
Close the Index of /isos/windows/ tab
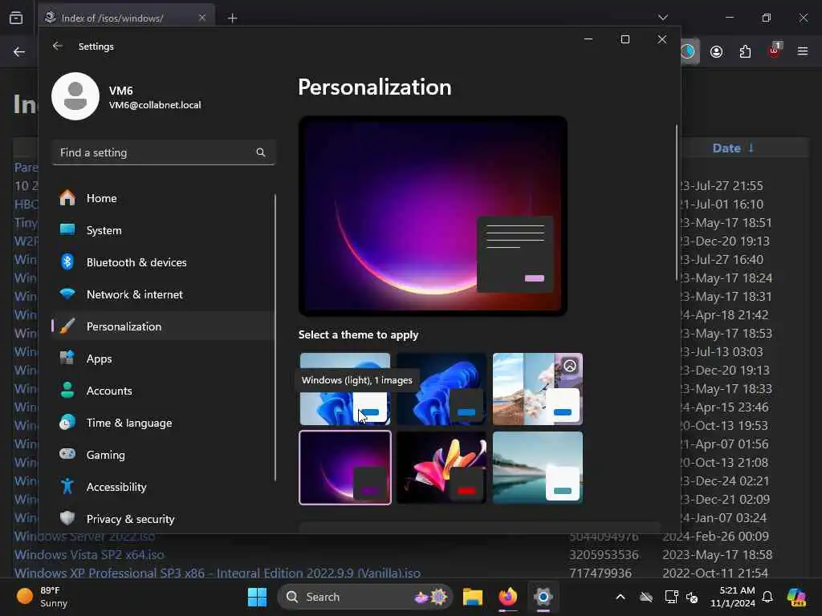[202, 18]
